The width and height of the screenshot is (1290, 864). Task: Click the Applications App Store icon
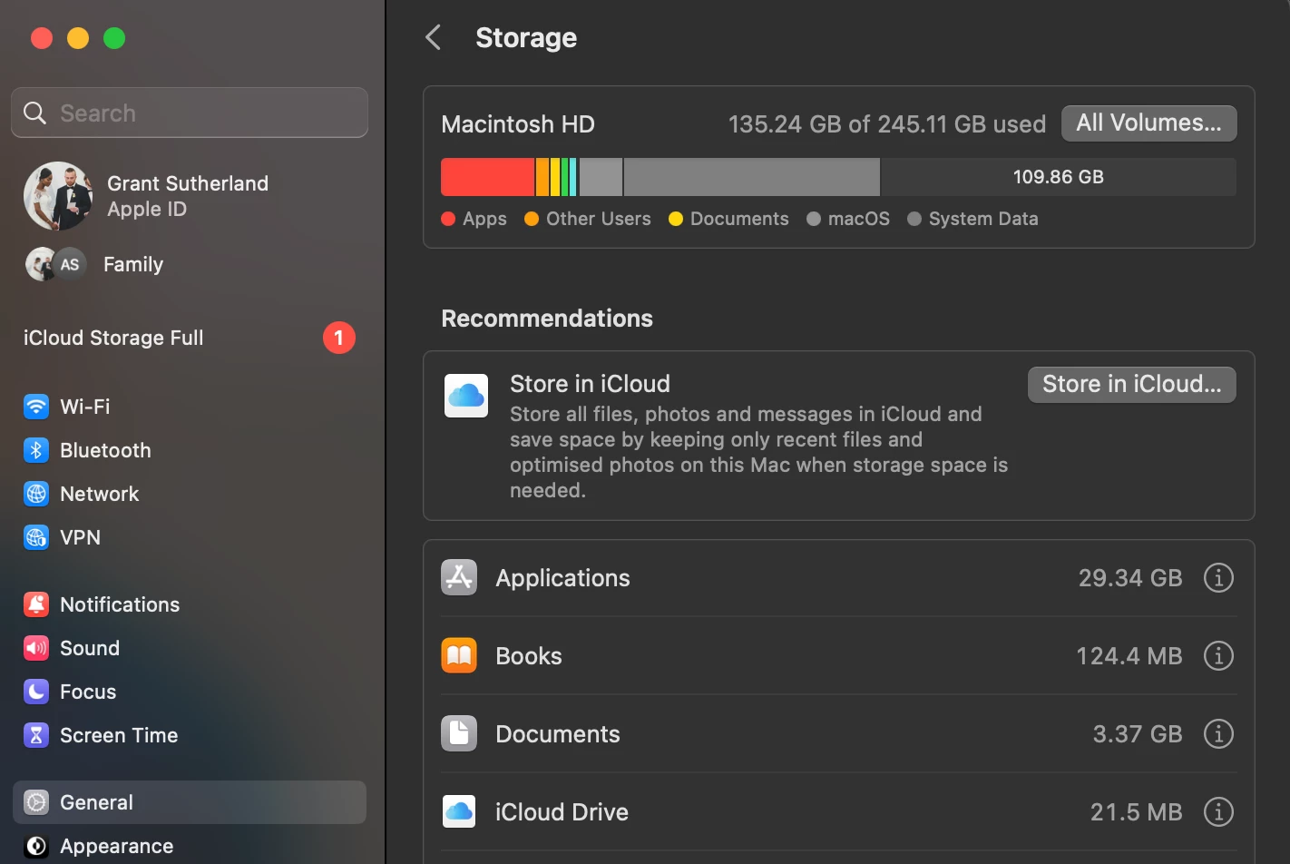459,577
